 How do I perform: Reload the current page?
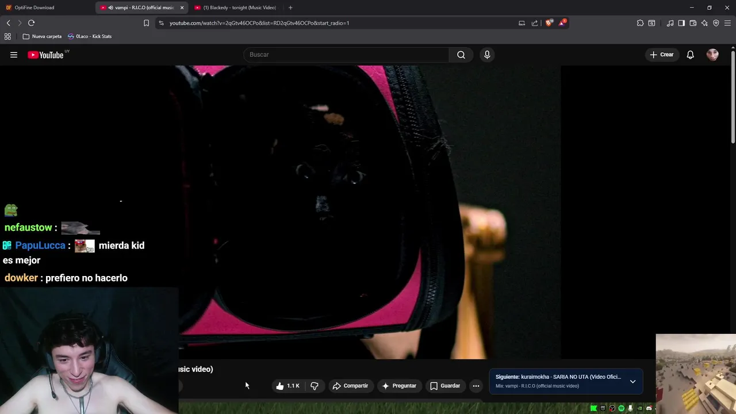coord(31,23)
